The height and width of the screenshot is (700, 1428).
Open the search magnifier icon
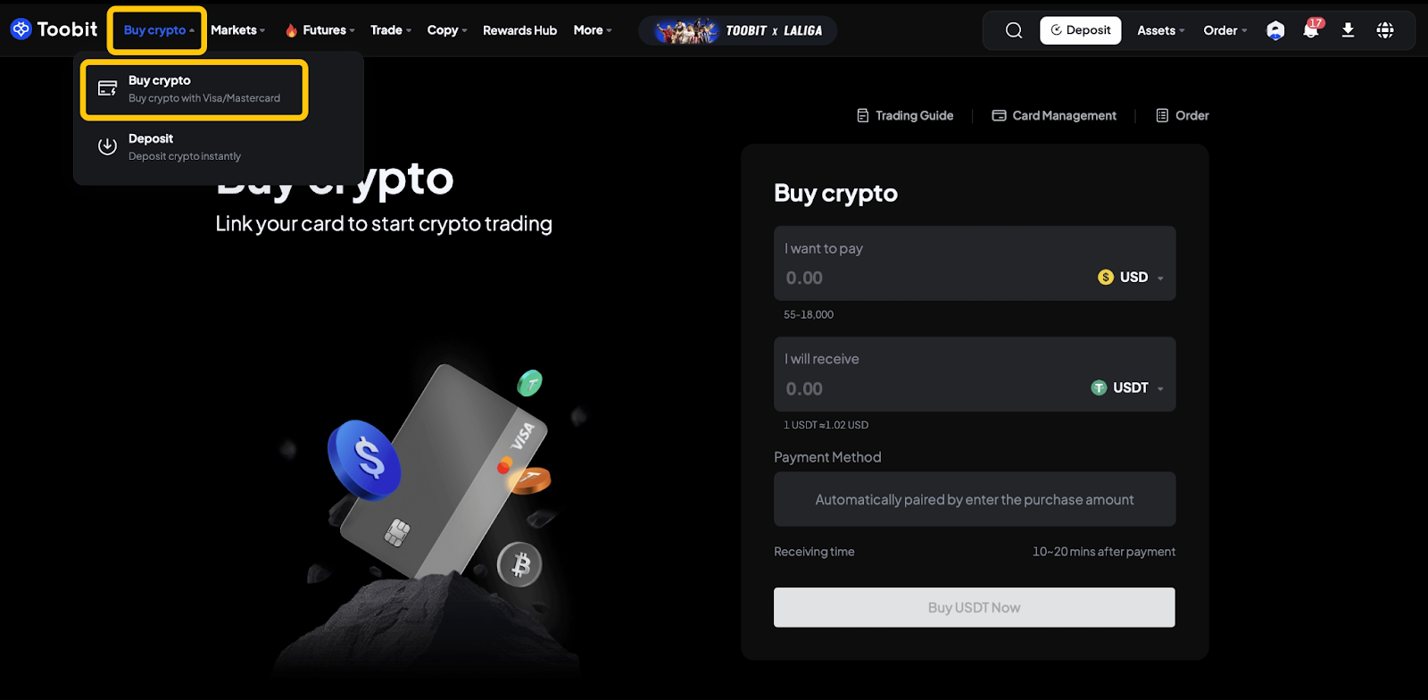[x=1014, y=30]
